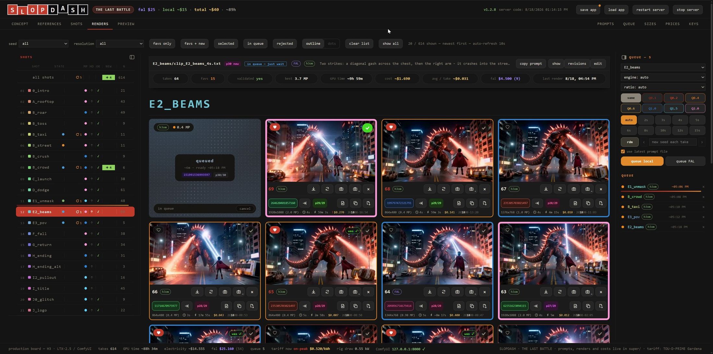Delete take 69 with the X icon
Image resolution: width=713 pixels, height=354 pixels.
(368, 189)
